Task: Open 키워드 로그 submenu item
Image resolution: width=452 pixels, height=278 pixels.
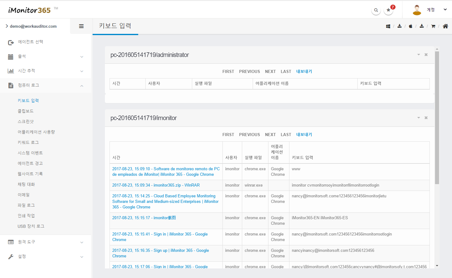Action: (x=28, y=143)
